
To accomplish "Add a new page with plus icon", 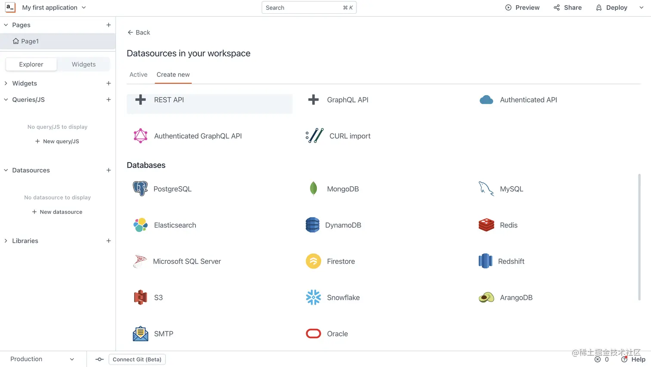I will pyautogui.click(x=108, y=25).
